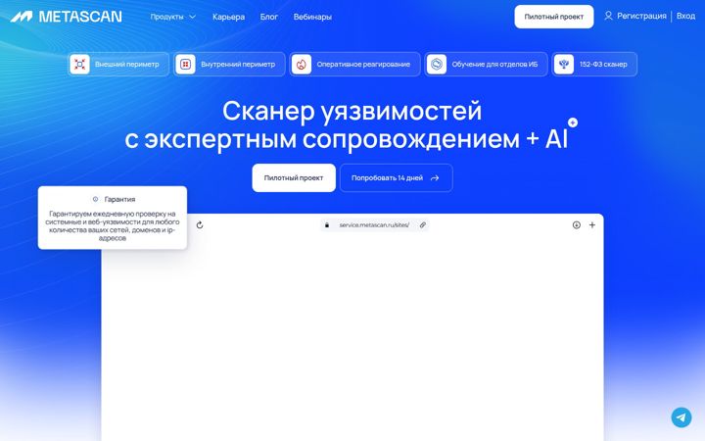The height and width of the screenshot is (441, 705).
Task: Click the user profile icon
Action: tap(608, 16)
